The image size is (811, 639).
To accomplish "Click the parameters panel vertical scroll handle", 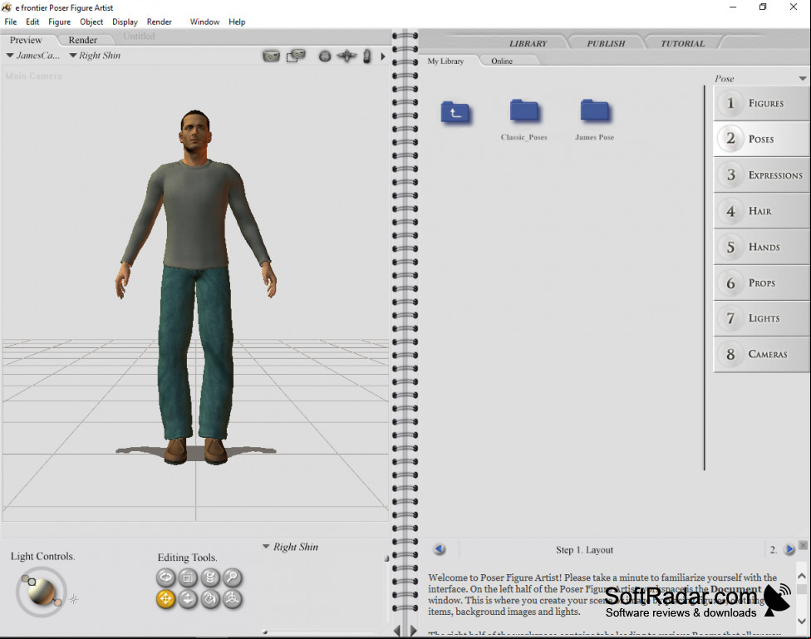I will [386, 558].
